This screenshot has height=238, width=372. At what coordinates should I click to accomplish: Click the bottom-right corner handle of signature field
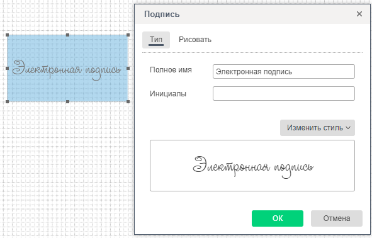coord(128,102)
